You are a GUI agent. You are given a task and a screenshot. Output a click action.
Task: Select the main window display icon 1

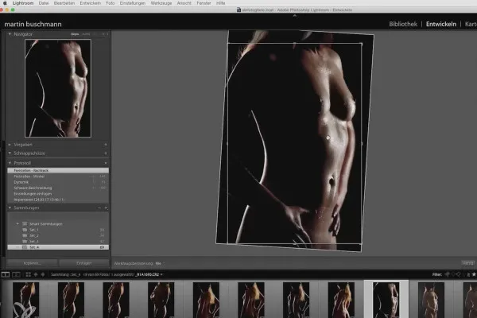pos(6,274)
